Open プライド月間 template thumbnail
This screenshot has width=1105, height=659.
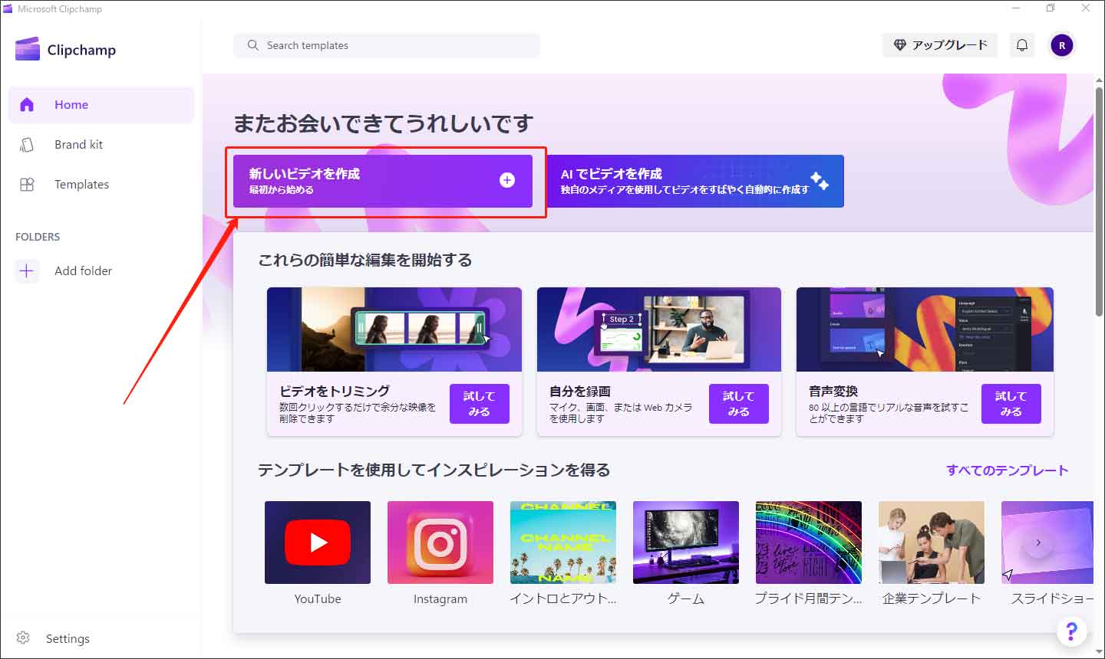(x=809, y=543)
